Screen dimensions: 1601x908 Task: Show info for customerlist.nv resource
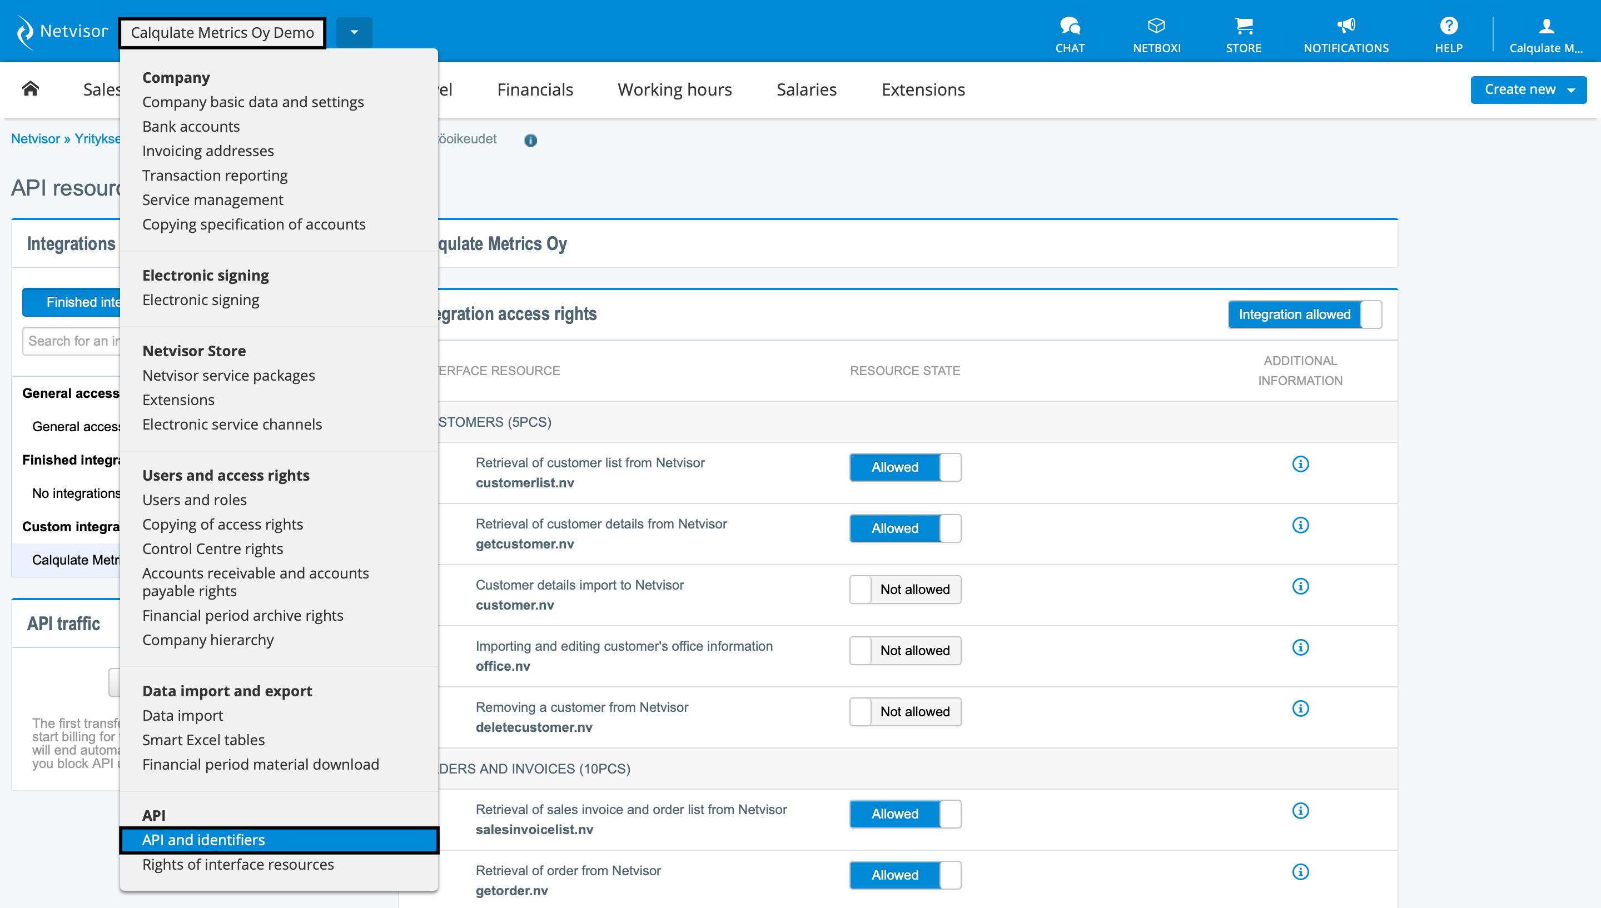[x=1300, y=464]
